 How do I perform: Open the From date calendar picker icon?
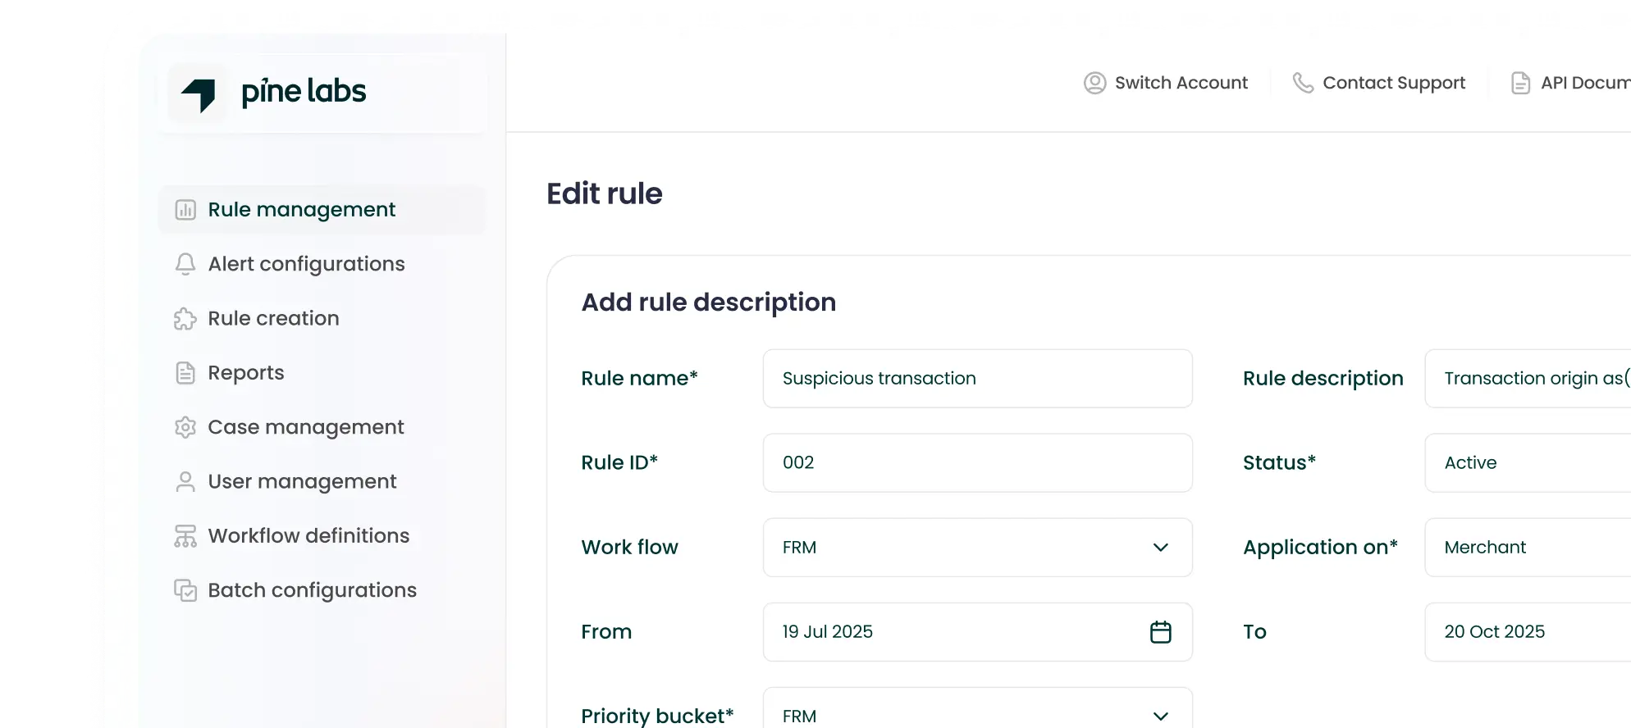point(1161,632)
